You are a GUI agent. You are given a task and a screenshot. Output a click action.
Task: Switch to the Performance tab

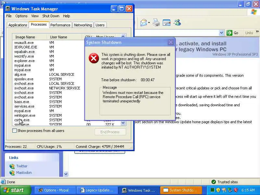pyautogui.click(x=60, y=25)
